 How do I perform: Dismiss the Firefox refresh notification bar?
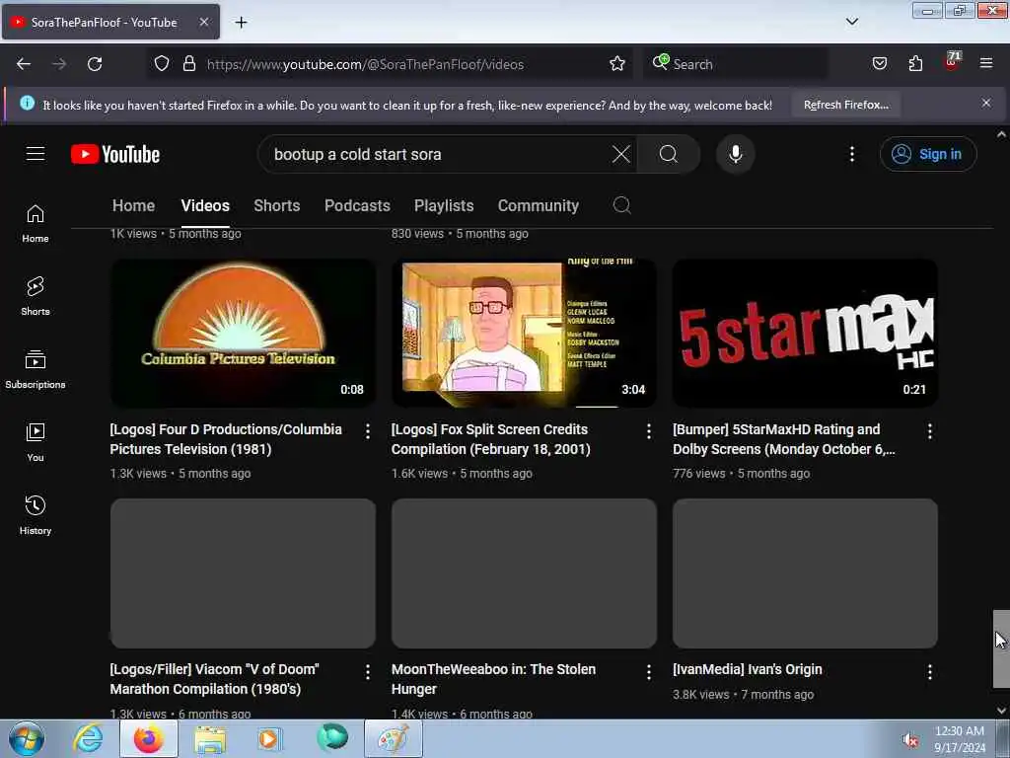point(986,103)
